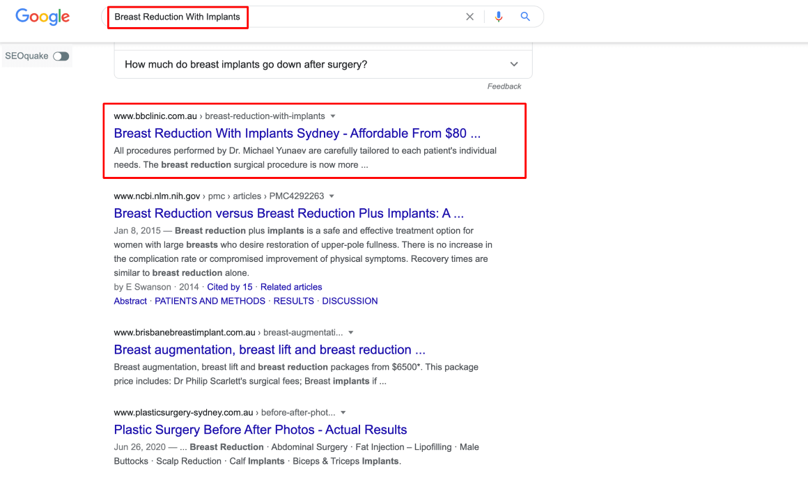Screen dimensions: 808x484
Task: Open Breast Reduction versus Plus Implants article
Action: pyautogui.click(x=288, y=213)
